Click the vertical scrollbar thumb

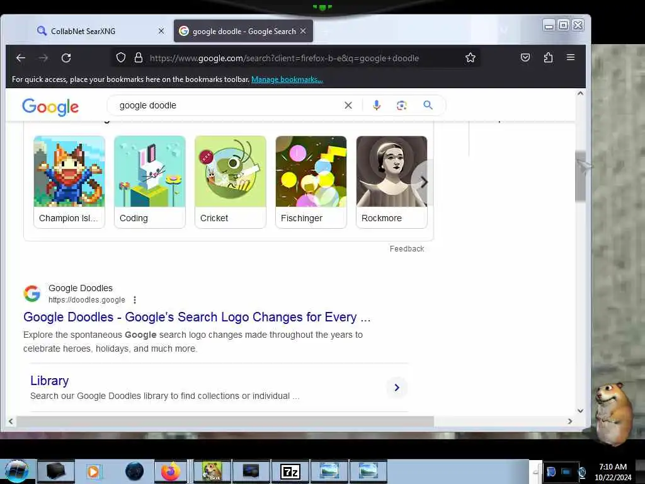(580, 176)
